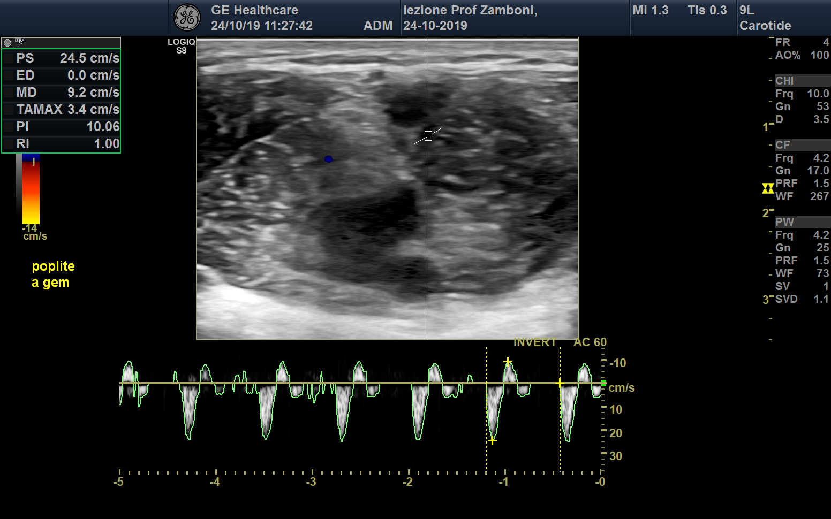Viewport: 831px width, 519px height.
Task: Click the INVERT spectrum label
Action: point(534,342)
